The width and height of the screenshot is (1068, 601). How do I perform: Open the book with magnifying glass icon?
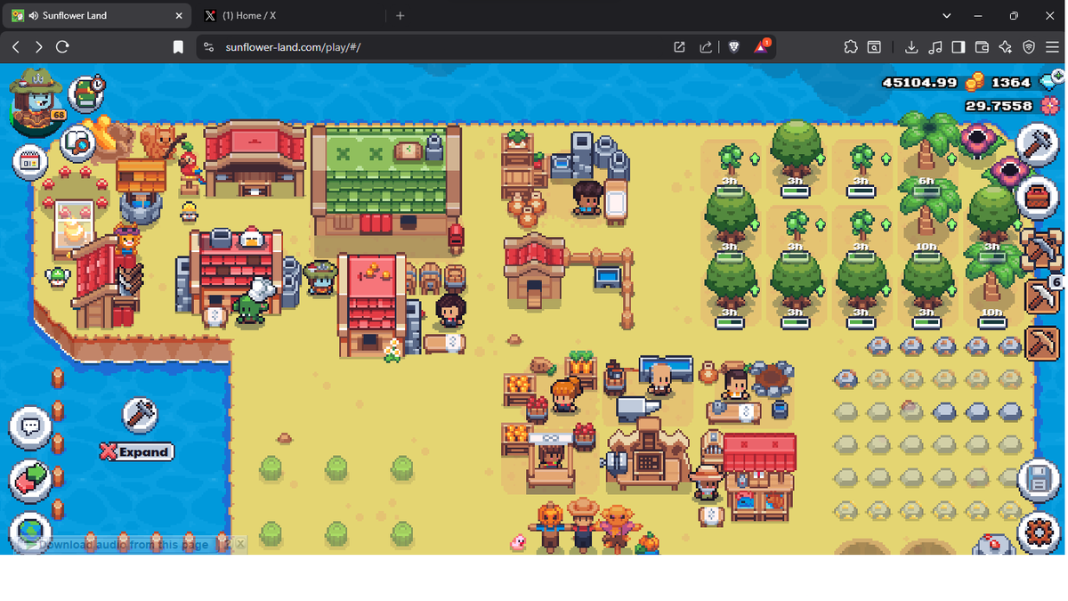point(78,142)
